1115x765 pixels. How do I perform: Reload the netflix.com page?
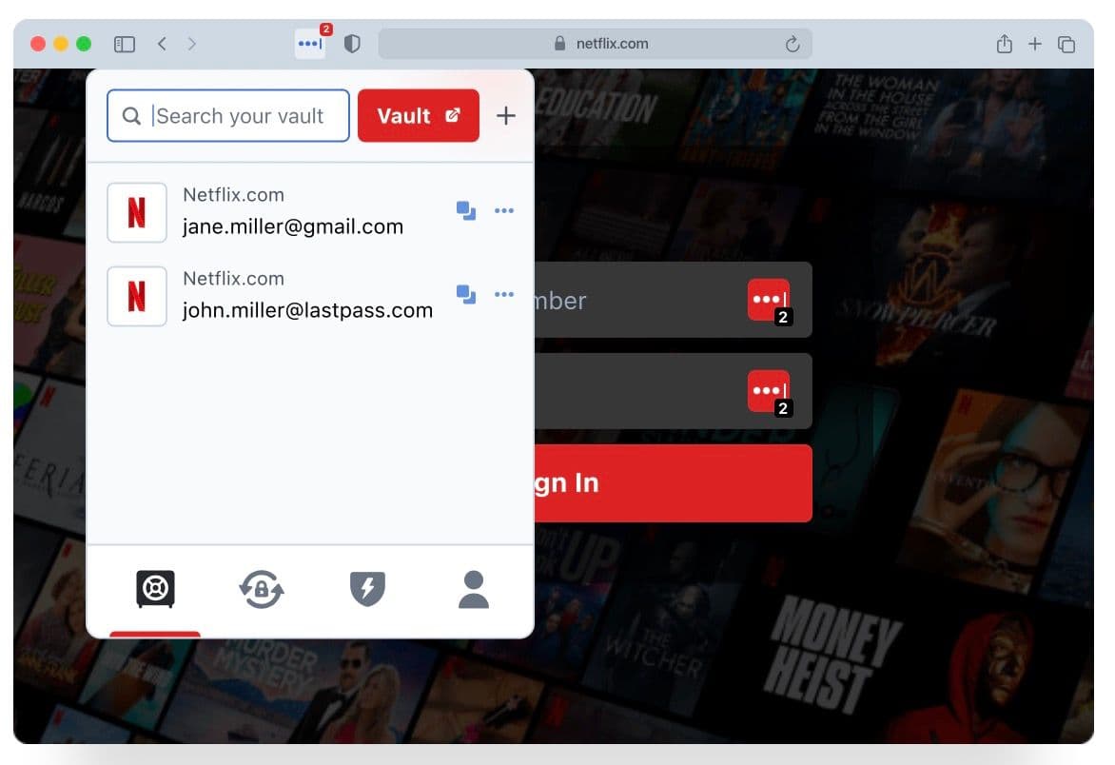(792, 43)
